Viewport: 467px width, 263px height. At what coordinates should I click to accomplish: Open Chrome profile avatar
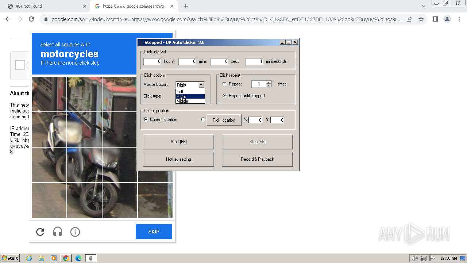click(447, 19)
